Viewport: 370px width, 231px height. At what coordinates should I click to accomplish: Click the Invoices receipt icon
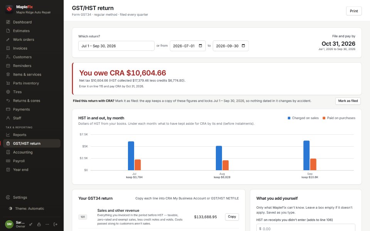click(x=8, y=48)
